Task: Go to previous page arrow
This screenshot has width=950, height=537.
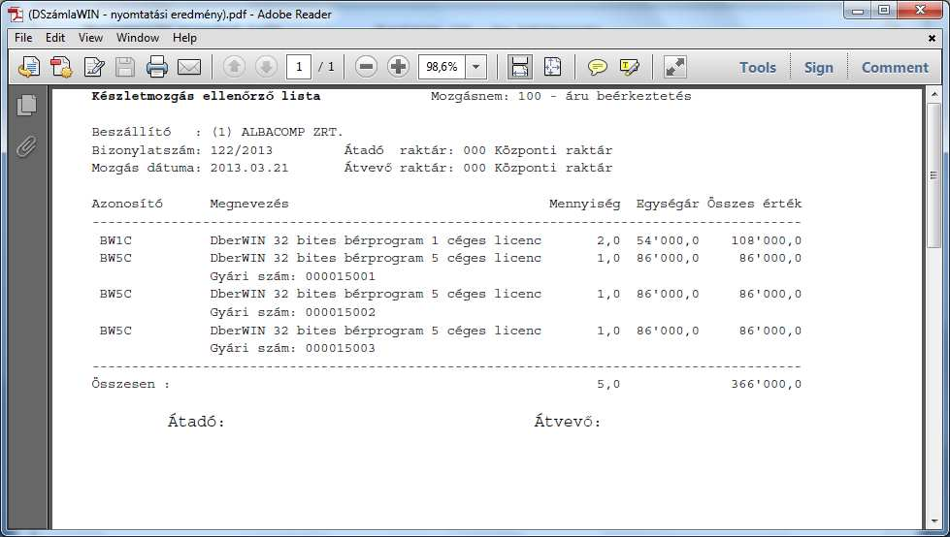Action: (x=234, y=67)
